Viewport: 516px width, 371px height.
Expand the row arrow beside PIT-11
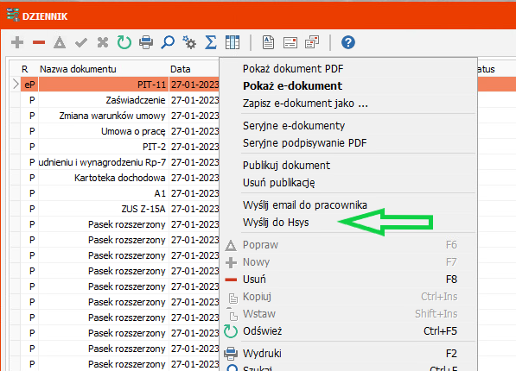click(x=16, y=85)
